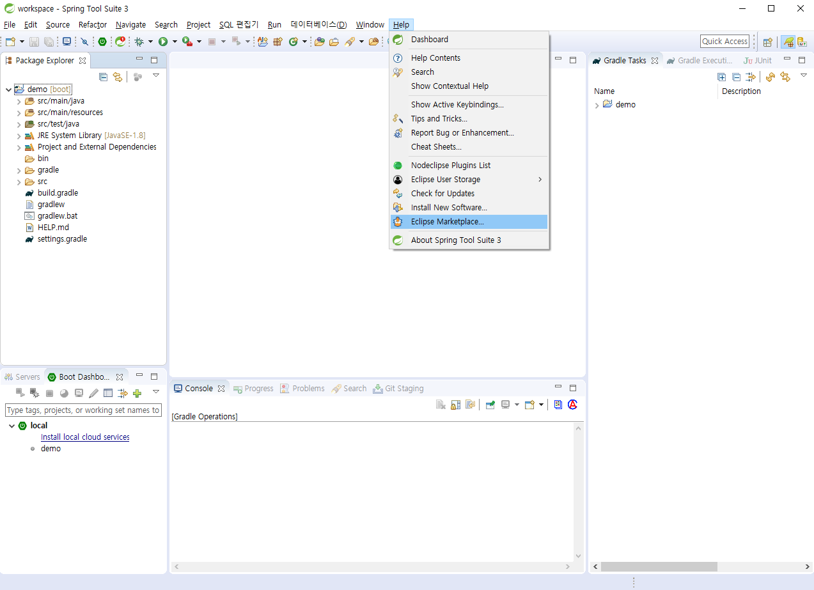
Task: Click Refresh Tasks icon in Gradle Tasks
Action: [771, 77]
